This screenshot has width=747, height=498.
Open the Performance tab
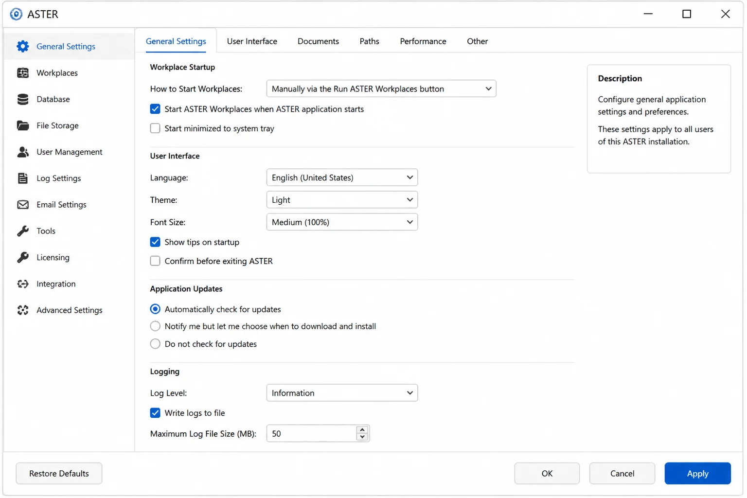click(x=423, y=41)
